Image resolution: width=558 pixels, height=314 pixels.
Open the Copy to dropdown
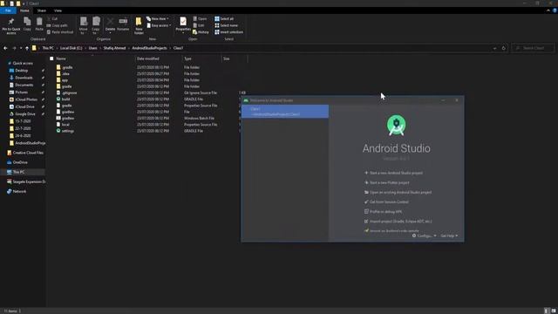96,25
